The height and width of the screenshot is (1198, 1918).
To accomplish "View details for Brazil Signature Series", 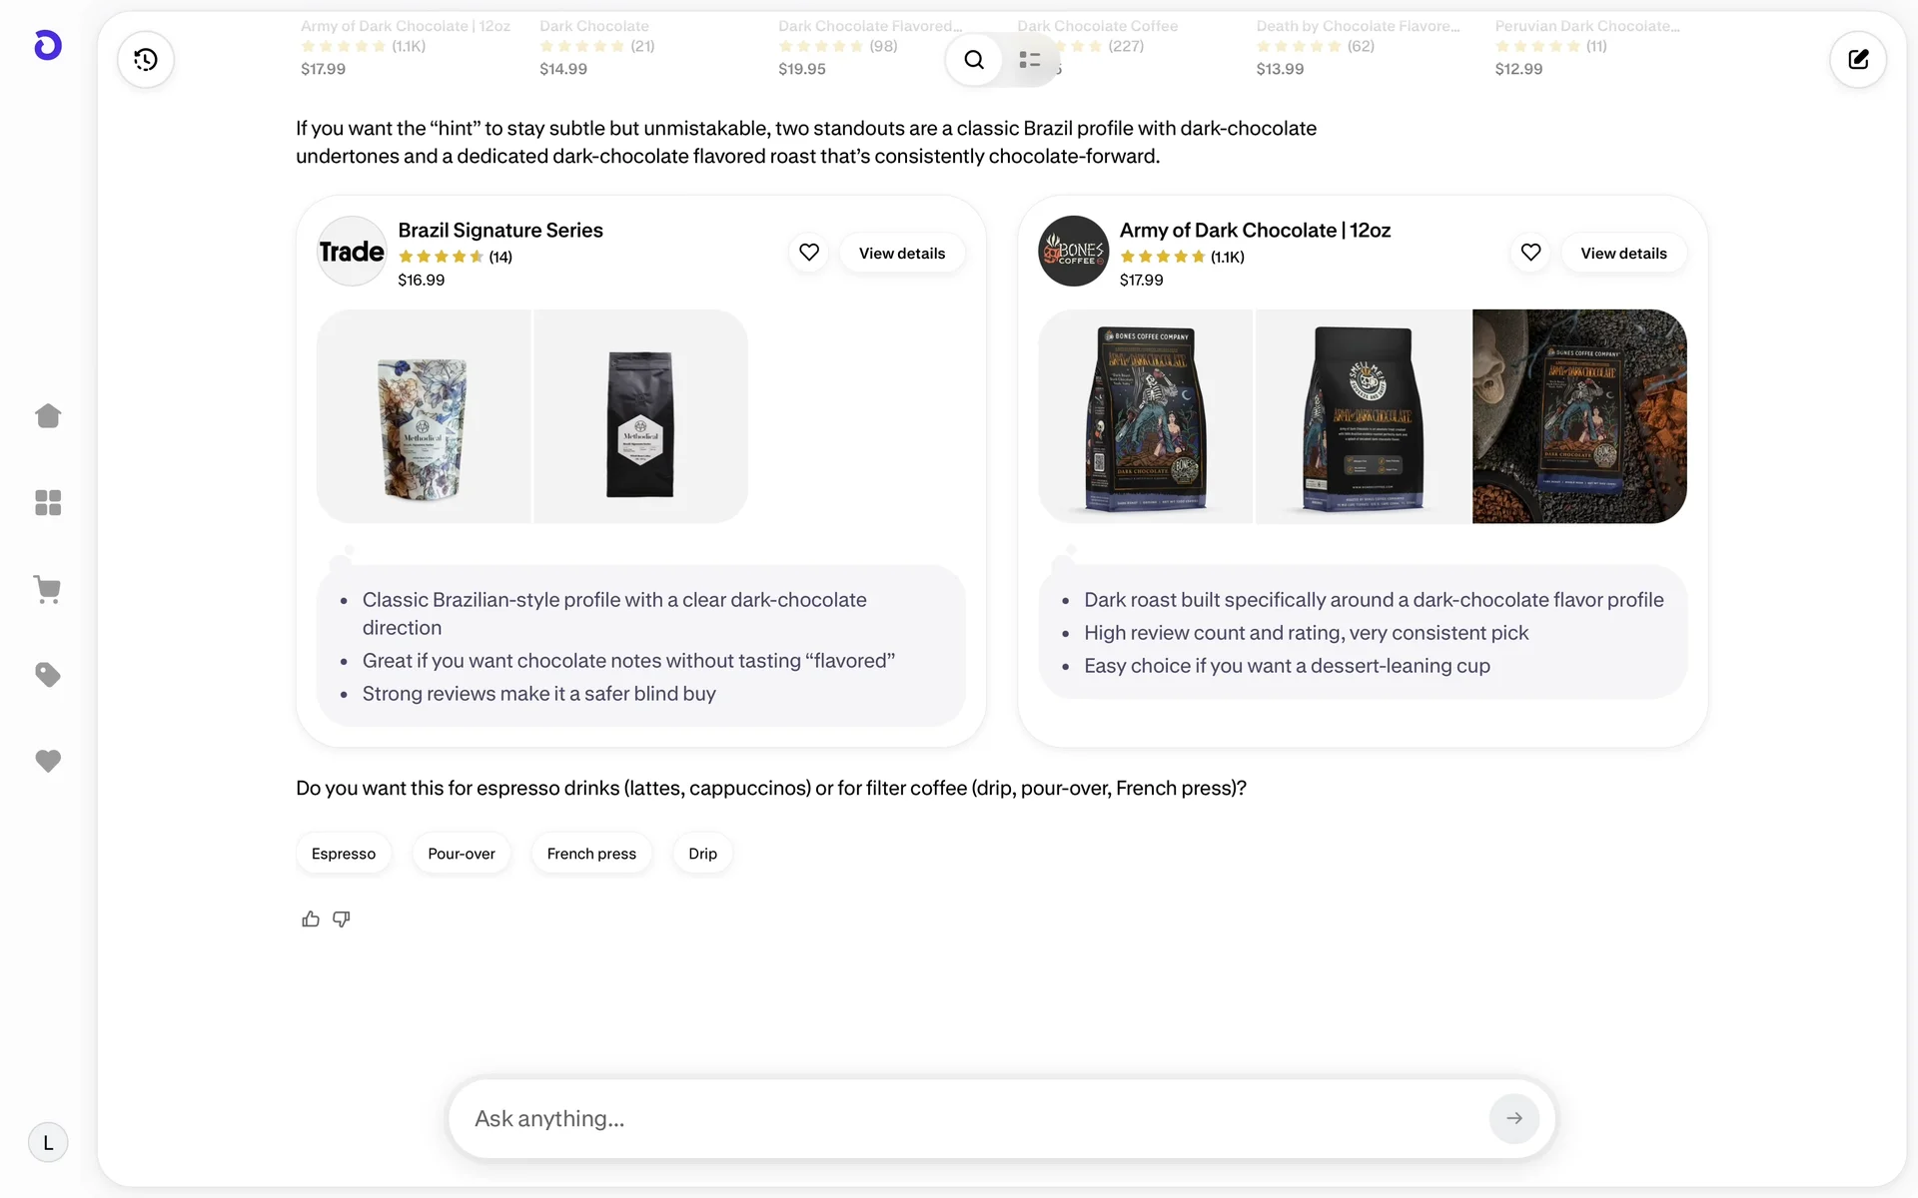I will coord(901,254).
